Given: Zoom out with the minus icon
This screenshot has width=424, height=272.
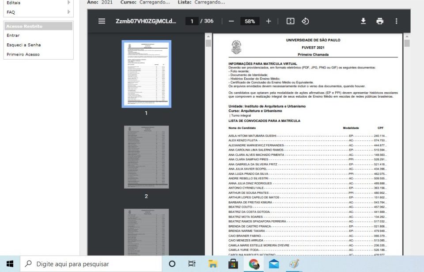Looking at the screenshot, I should [x=231, y=21].
